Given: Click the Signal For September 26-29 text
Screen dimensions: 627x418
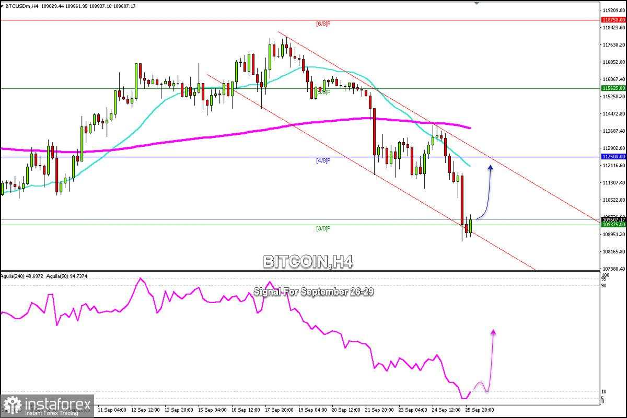Looking at the screenshot, I should [x=315, y=293].
